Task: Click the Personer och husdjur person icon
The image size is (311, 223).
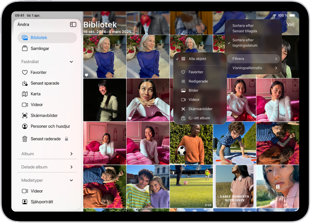Action: [25, 126]
